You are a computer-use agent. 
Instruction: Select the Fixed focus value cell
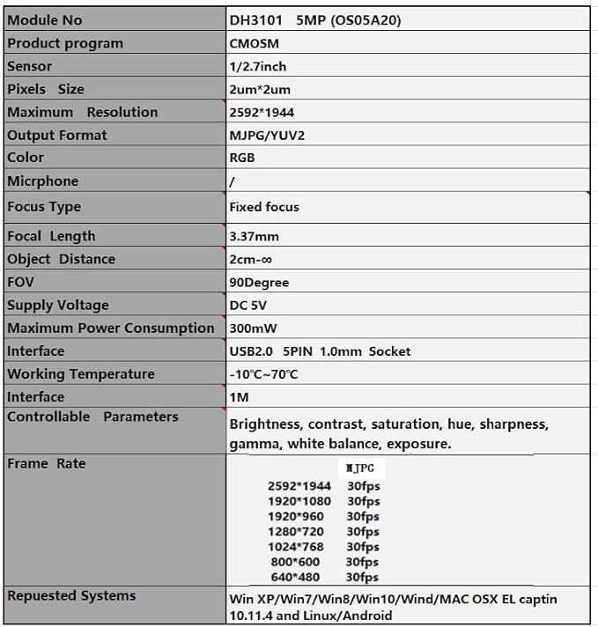tap(408, 207)
